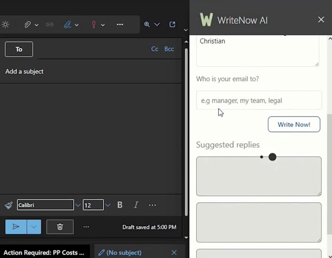Open more actions ellipsis beside discard
Viewport: 332px width, 258px height.
[x=86, y=227]
